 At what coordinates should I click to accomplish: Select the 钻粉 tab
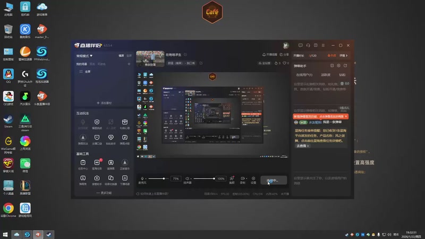(x=342, y=75)
